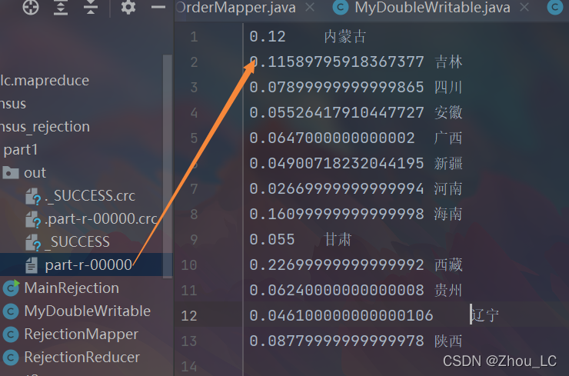Click the .part-r-00000.crc file icon
569x376 pixels.
tap(33, 220)
